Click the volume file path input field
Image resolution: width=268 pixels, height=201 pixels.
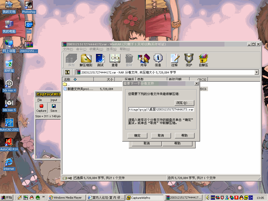161,109
